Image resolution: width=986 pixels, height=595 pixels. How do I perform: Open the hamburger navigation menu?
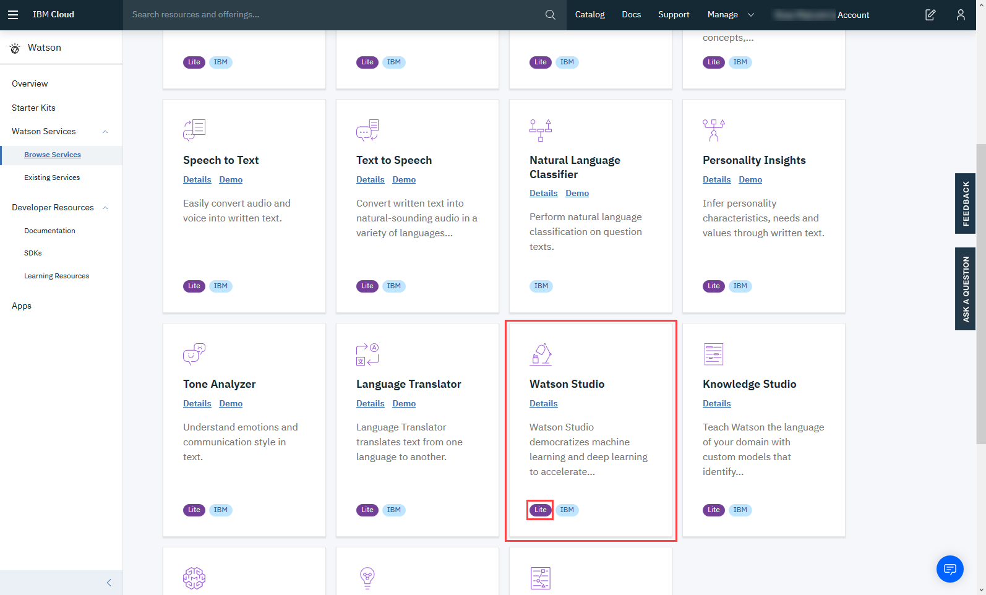pos(13,15)
